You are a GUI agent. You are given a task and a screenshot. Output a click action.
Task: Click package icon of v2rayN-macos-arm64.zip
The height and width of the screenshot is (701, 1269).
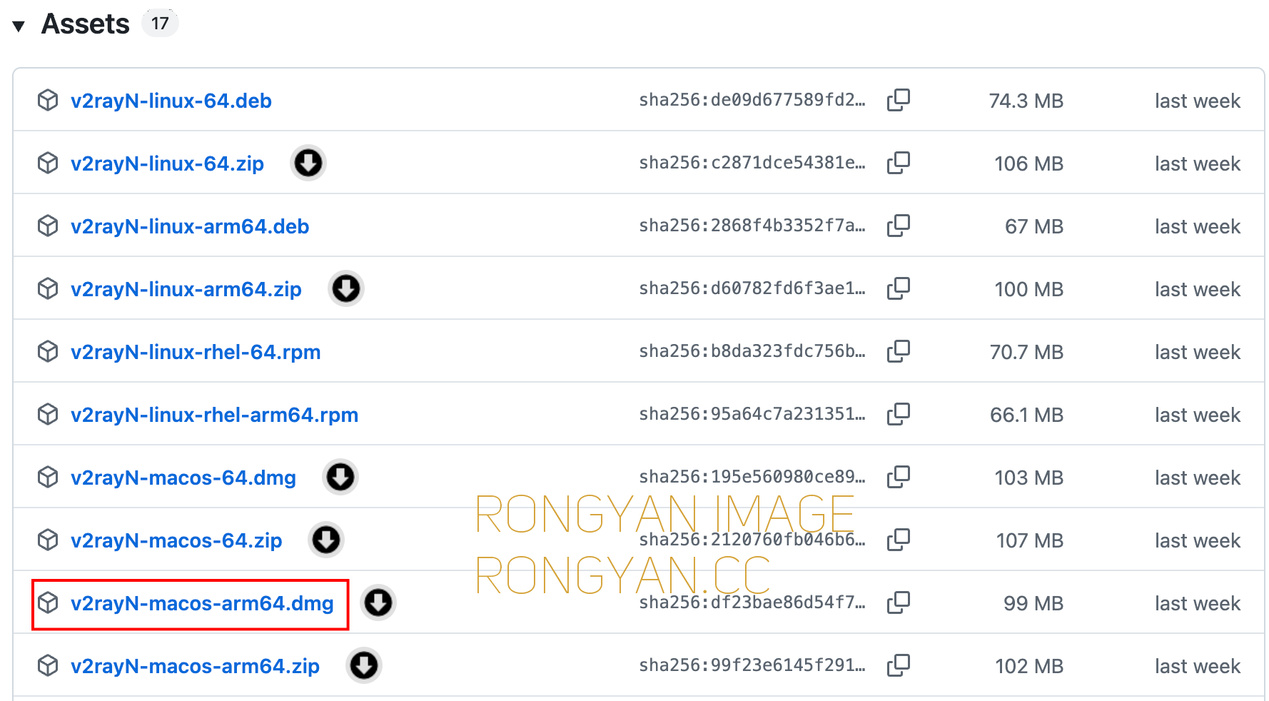click(48, 665)
